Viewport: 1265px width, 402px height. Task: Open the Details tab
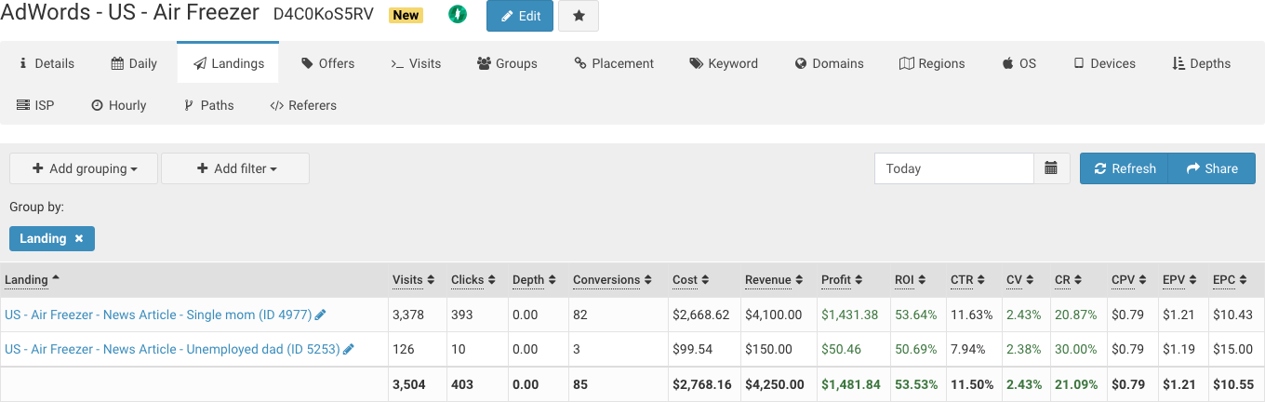47,63
